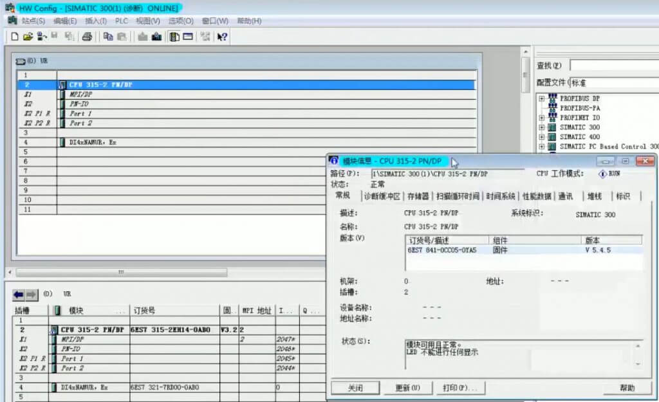
Task: Click the context Help pointer icon
Action: pos(222,37)
